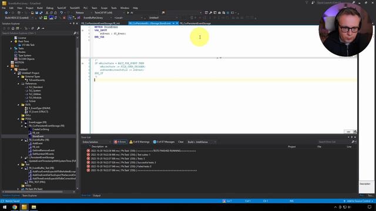Open the File menu
The height and width of the screenshot is (211, 376).
4,8
